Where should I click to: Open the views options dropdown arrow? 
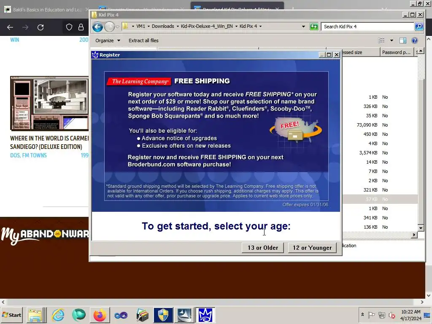tap(391, 40)
